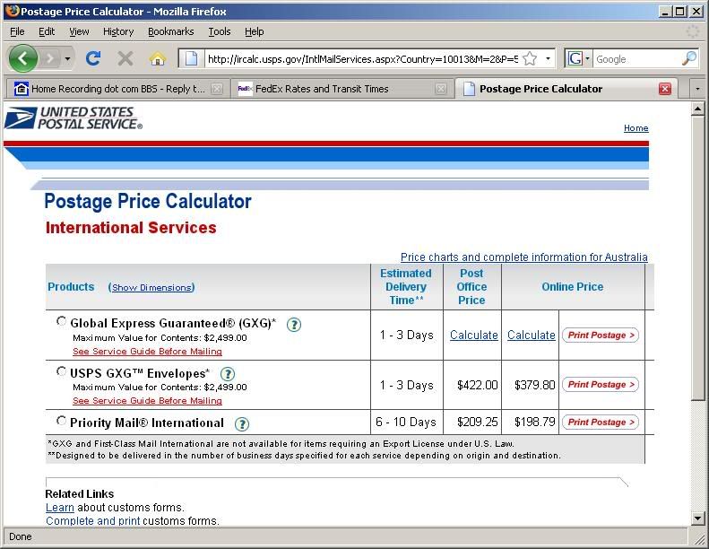Click the forward navigation arrow
Viewport: 709px width, 549px height.
coord(50,58)
